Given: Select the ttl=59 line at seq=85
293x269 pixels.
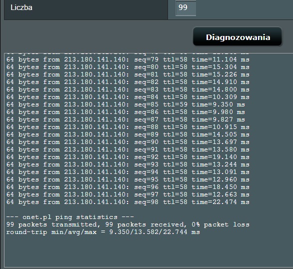Looking at the screenshot, I should pos(125,104).
